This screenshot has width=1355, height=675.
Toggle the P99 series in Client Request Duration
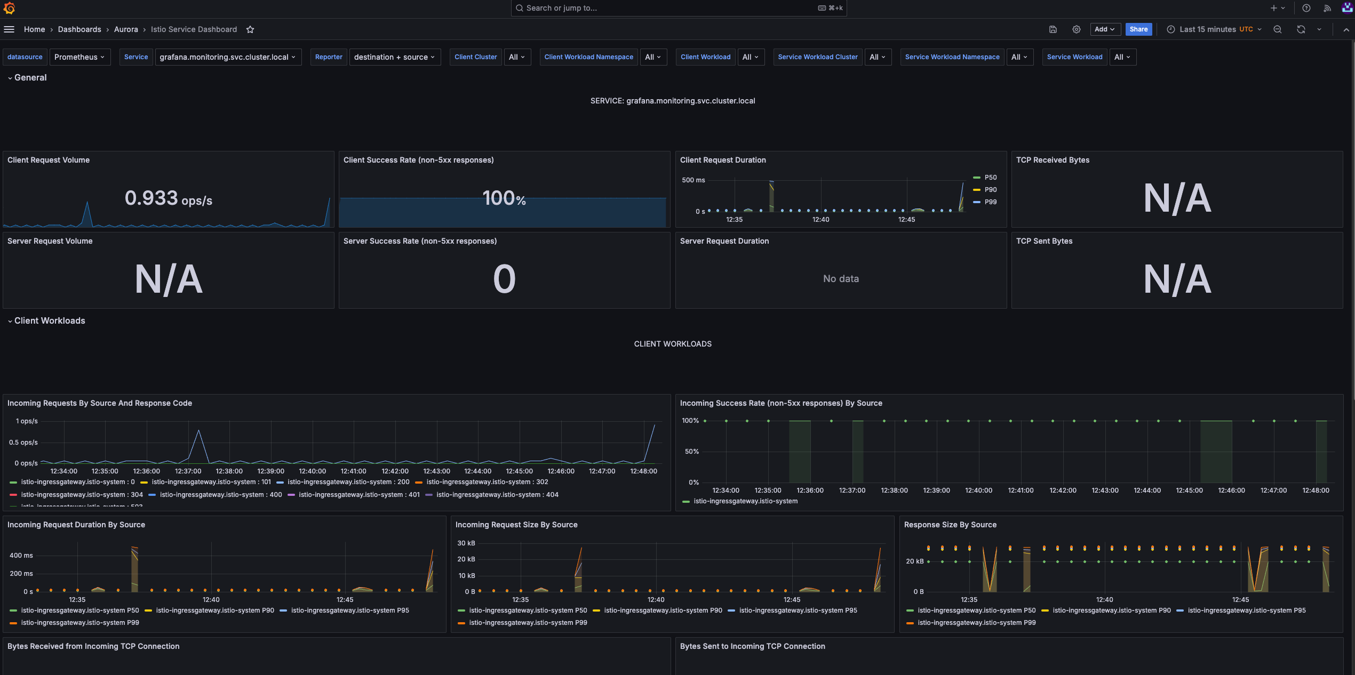pos(990,202)
